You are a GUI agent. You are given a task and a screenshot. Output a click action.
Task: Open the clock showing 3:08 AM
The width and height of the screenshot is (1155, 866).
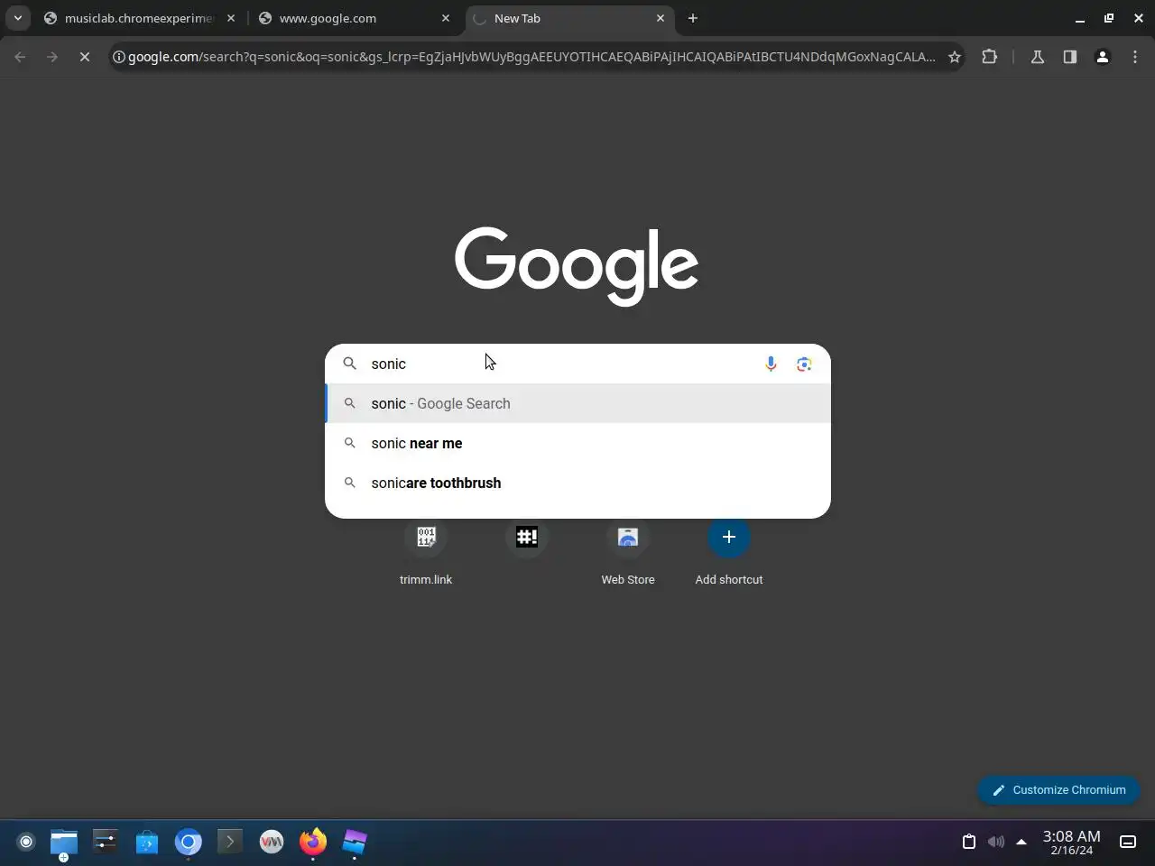[1072, 843]
